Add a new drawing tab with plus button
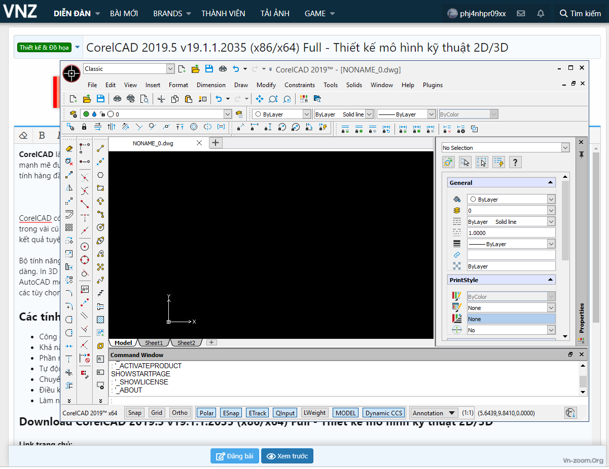The width and height of the screenshot is (609, 469). click(x=216, y=143)
